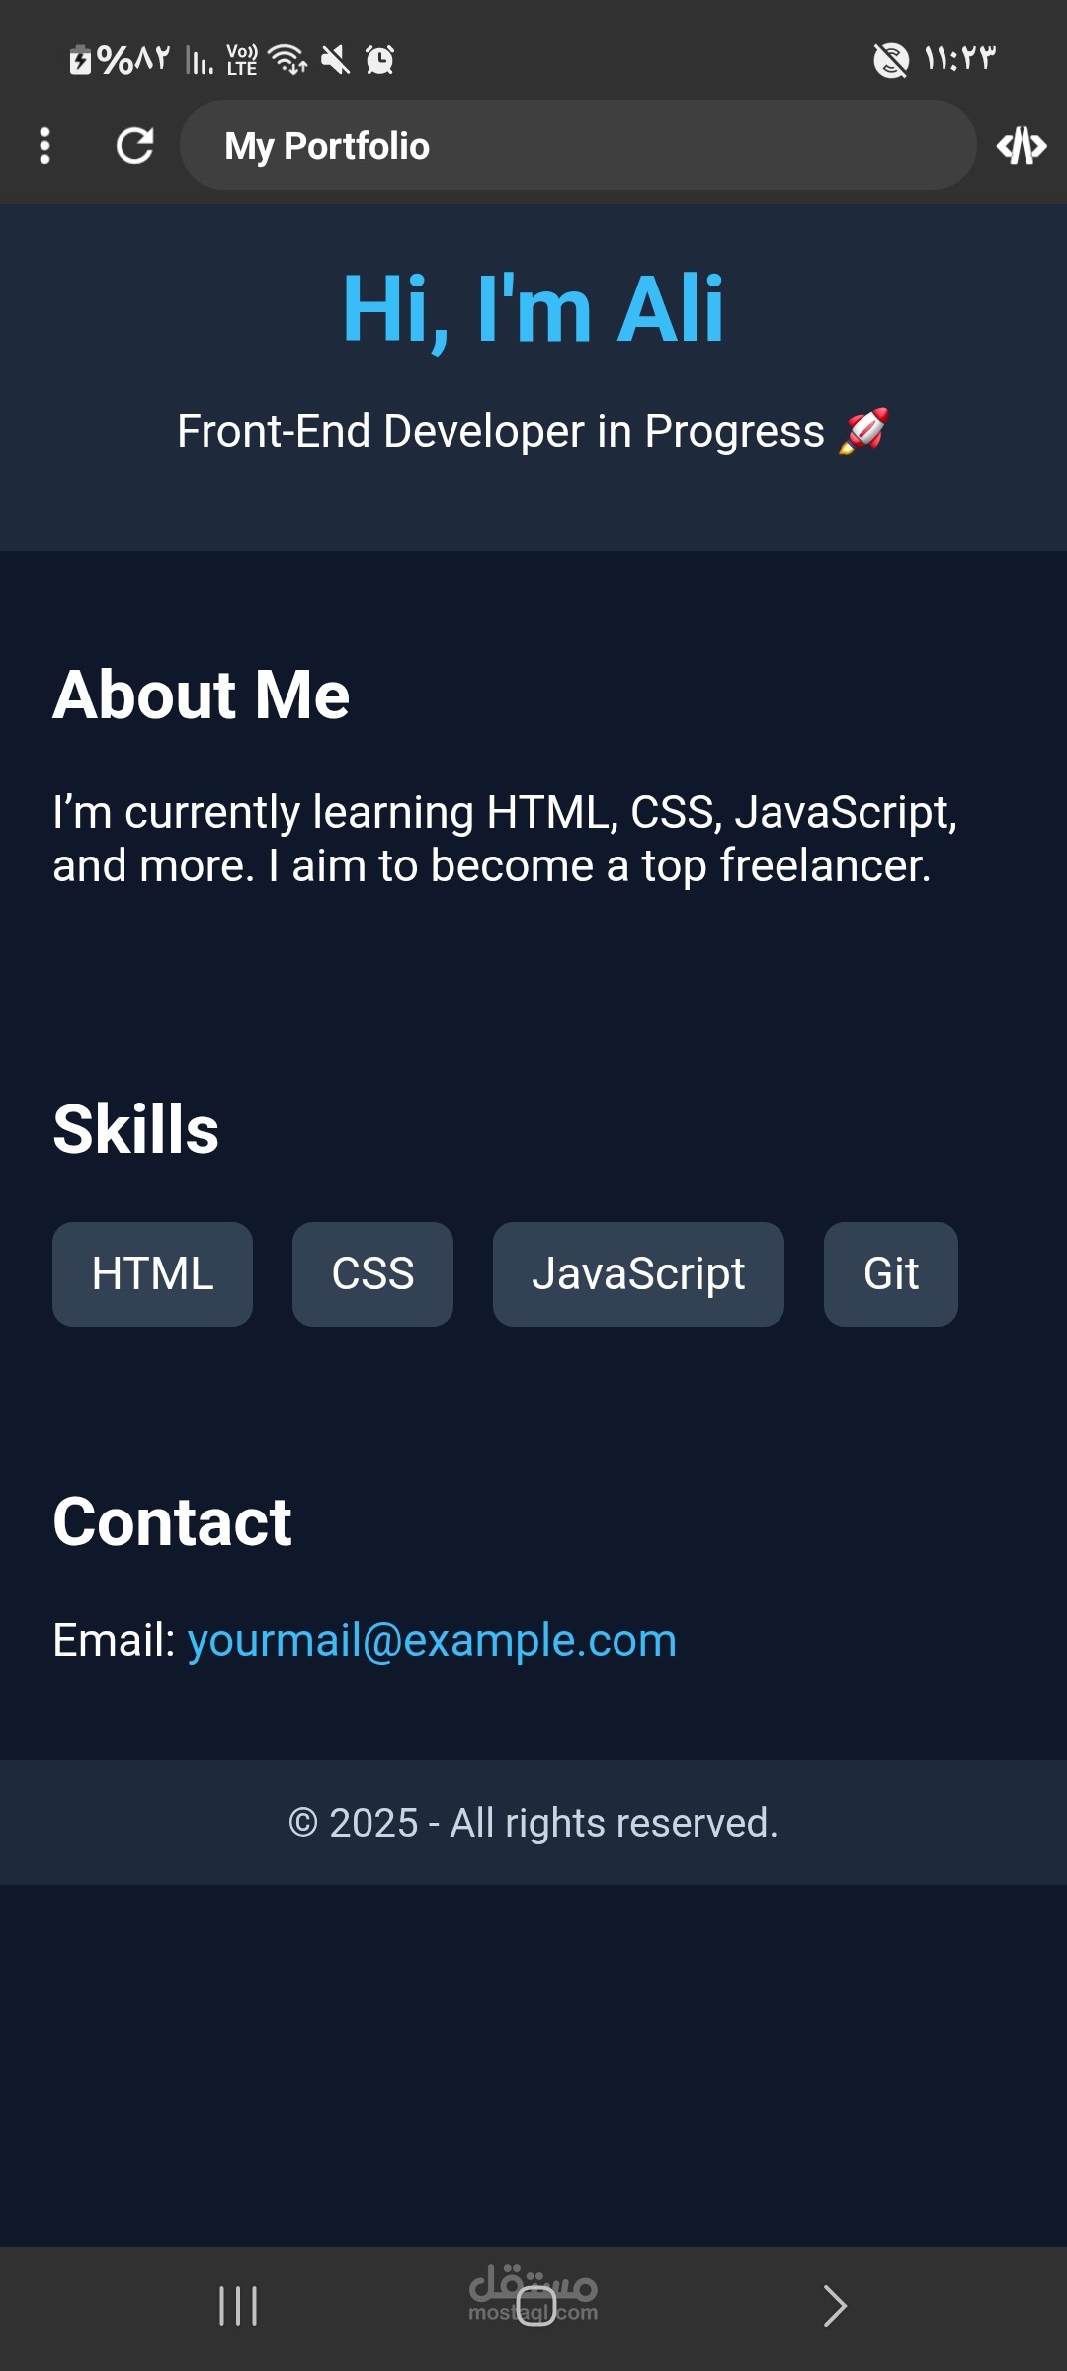1067x2371 pixels.
Task: Tap the alarm clock status icon
Action: [379, 60]
